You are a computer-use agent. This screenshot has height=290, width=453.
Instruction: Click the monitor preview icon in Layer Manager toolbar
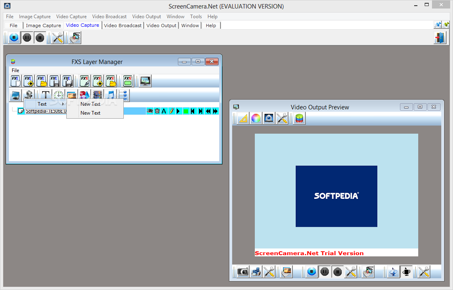pos(145,81)
